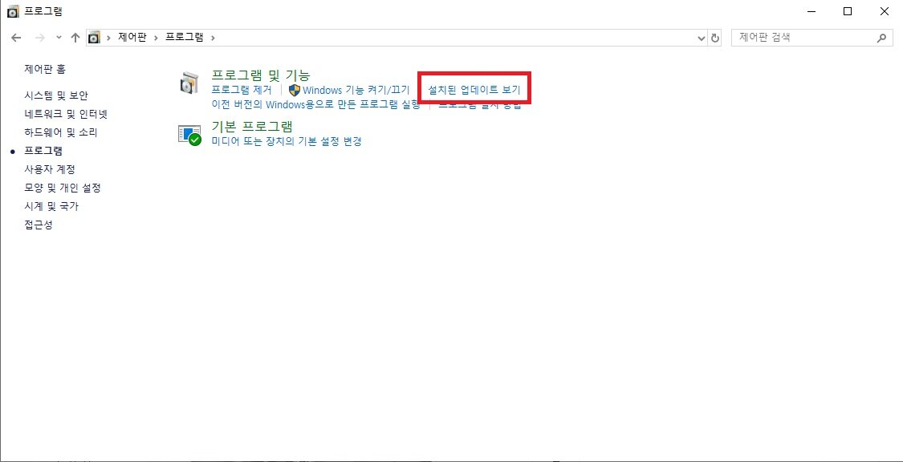Screen dimensions: 903x462
Task: Click the 제어판 검색 search field
Action: tap(804, 38)
